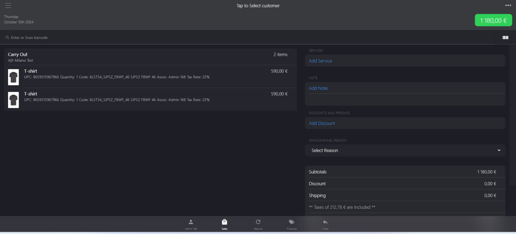Image resolution: width=516 pixels, height=234 pixels.
Task: Click the second T-shirt 590,00 € price
Action: coord(279,94)
